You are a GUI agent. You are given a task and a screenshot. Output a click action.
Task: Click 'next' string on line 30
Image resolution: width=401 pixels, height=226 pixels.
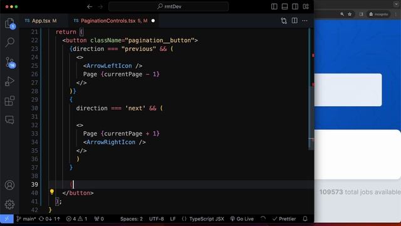(x=135, y=108)
